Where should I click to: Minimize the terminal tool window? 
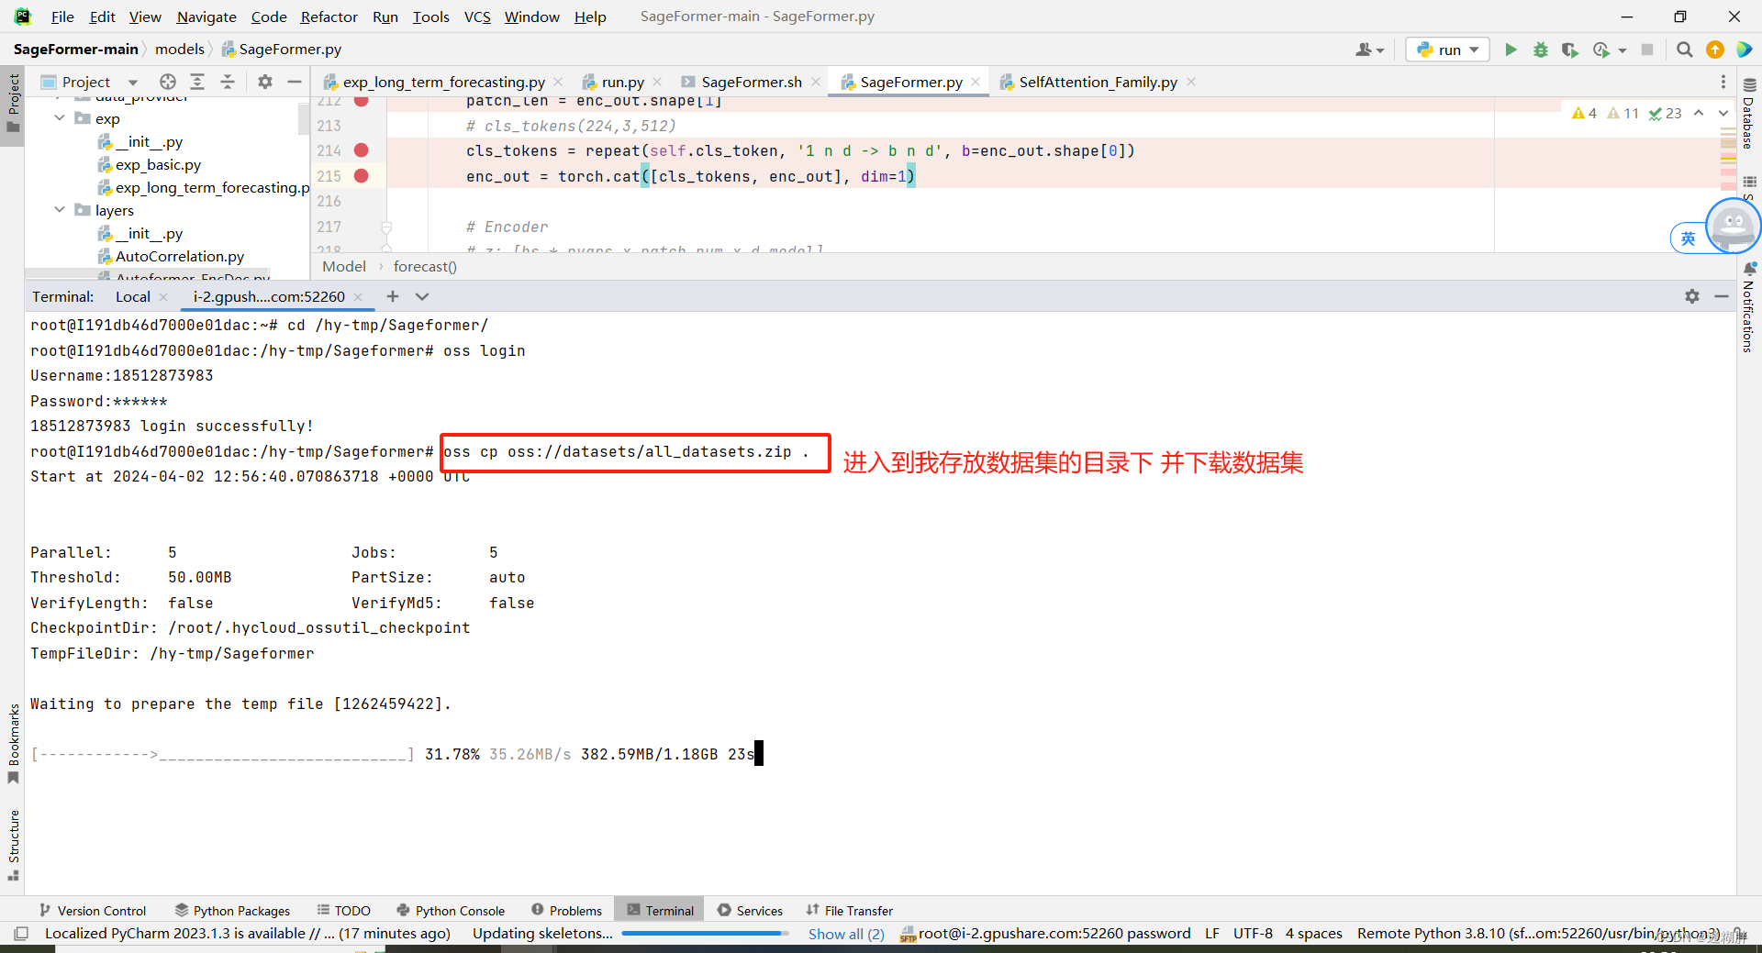(x=1722, y=296)
